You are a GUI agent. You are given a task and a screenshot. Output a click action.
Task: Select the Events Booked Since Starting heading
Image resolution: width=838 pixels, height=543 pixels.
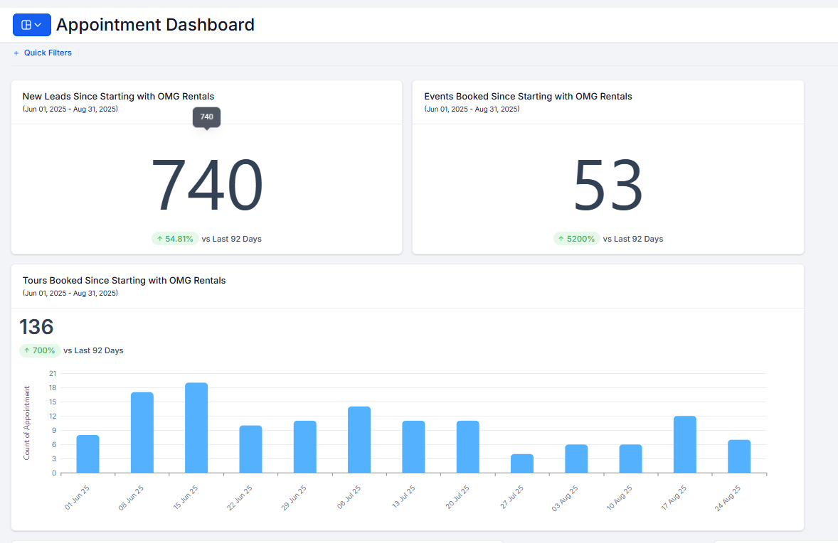[527, 96]
